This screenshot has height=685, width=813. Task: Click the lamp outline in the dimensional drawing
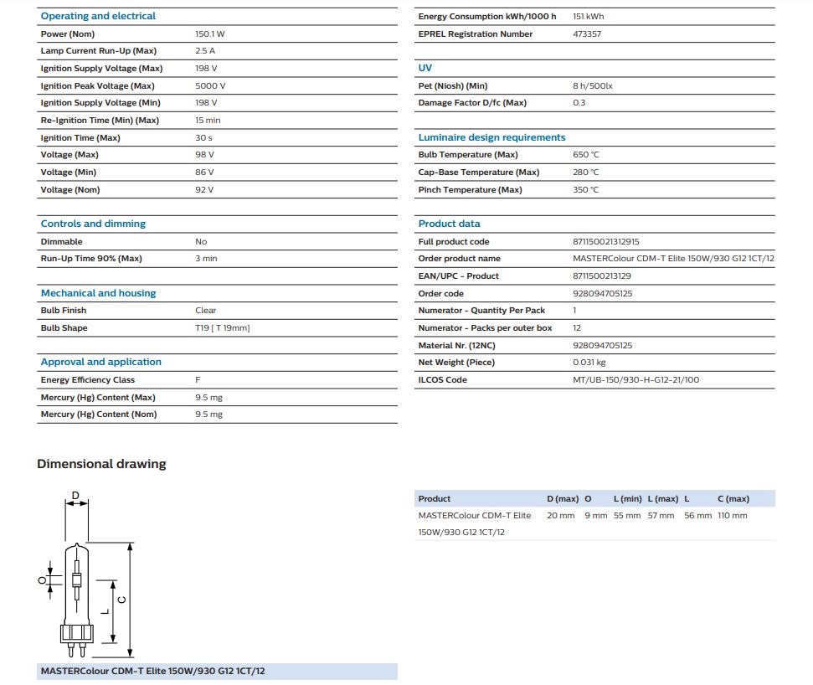tap(77, 600)
